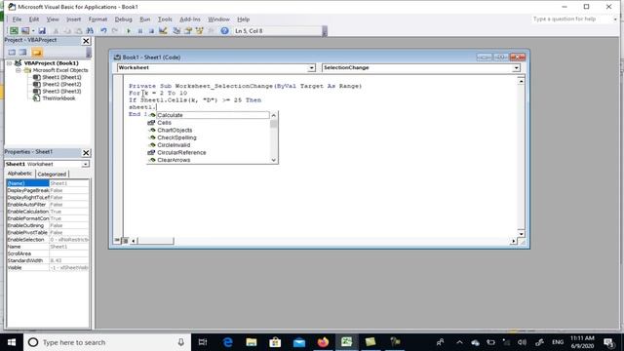Open Find with the binoculars icon

point(90,30)
